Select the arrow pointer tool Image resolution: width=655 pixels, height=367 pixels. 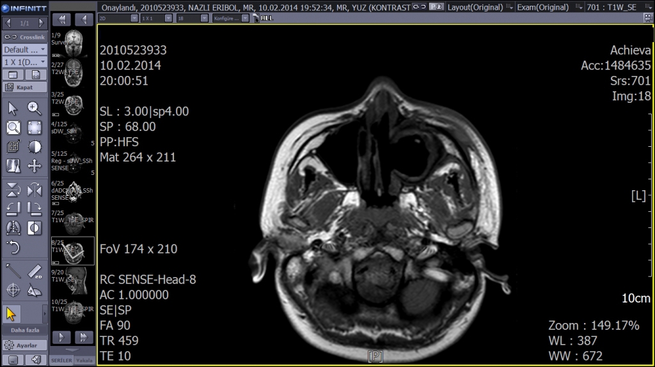pos(13,108)
